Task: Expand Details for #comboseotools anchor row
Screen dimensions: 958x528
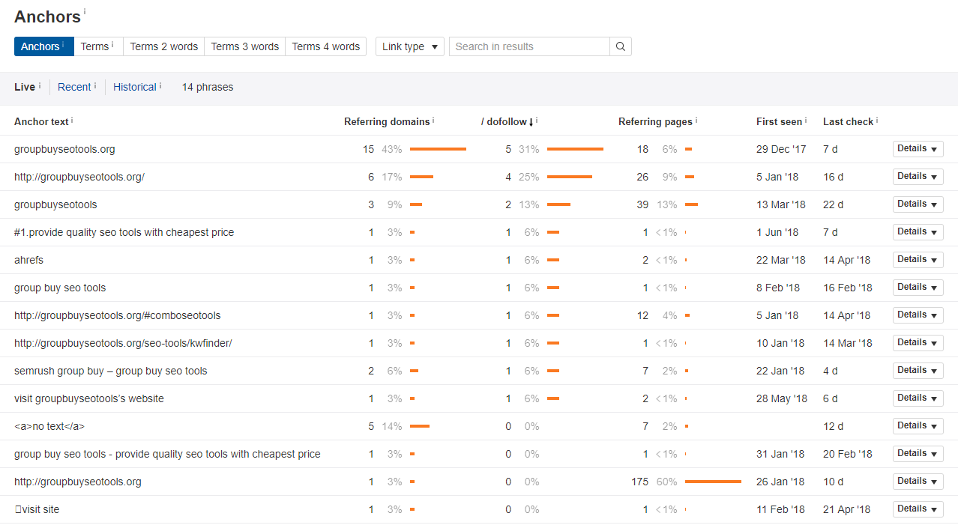Action: [x=918, y=315]
